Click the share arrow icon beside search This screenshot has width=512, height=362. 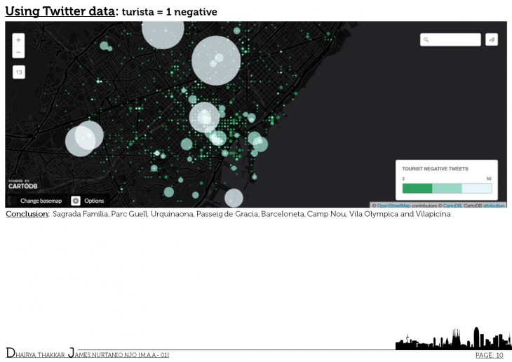492,40
